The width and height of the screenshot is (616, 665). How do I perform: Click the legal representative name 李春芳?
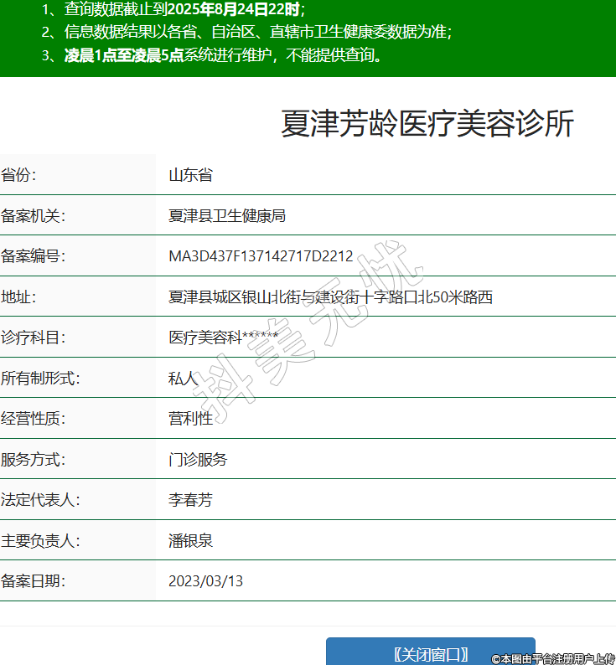coord(190,500)
